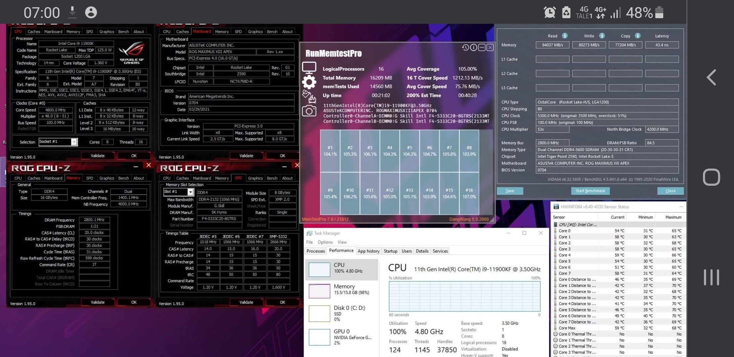Click the DangWang 5.0.2860 status text
This screenshot has height=357, width=734.
tap(469, 219)
